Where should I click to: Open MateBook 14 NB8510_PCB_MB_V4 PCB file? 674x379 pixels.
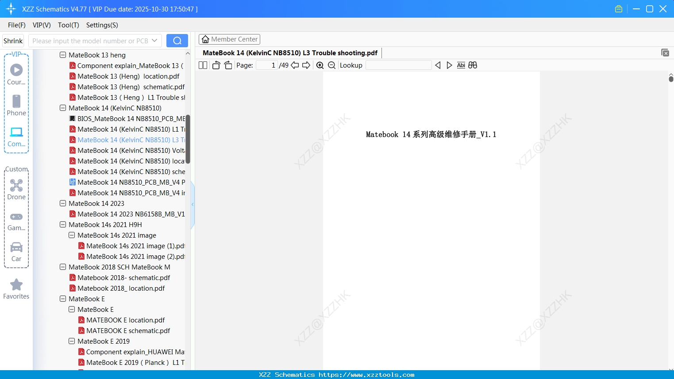click(x=127, y=182)
